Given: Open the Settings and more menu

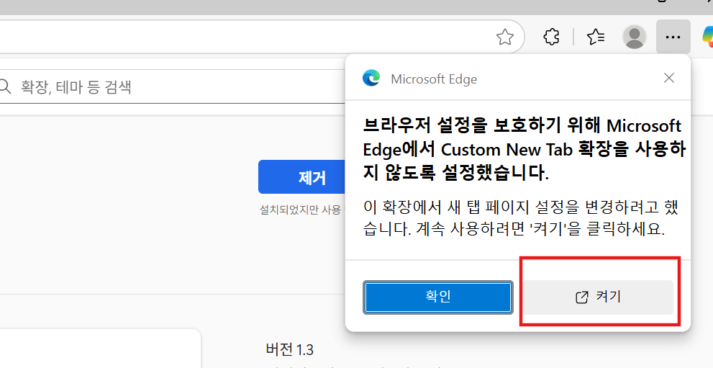Looking at the screenshot, I should pyautogui.click(x=673, y=37).
